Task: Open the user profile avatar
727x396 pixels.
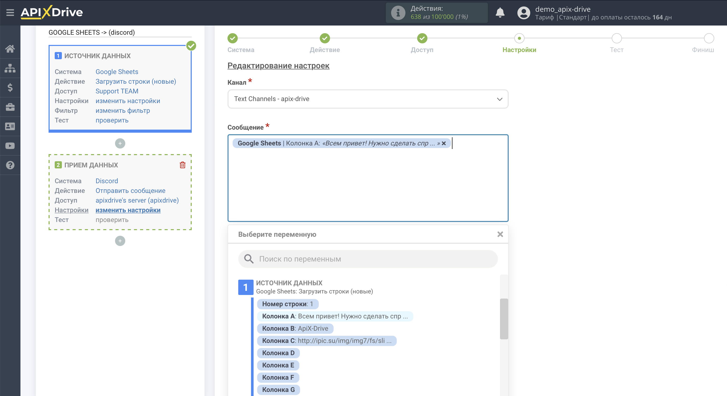Action: point(524,13)
